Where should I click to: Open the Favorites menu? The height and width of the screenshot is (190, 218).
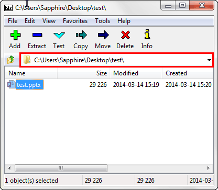click(x=75, y=21)
